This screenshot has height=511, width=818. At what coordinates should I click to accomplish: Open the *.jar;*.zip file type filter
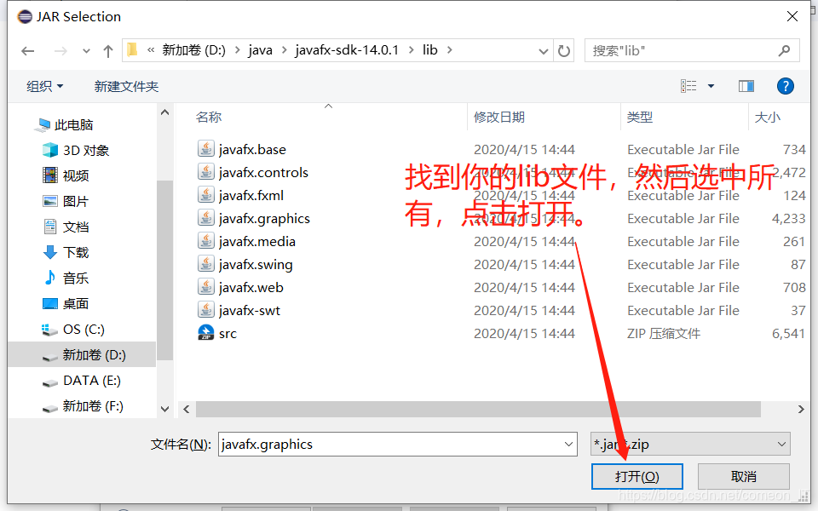(690, 445)
